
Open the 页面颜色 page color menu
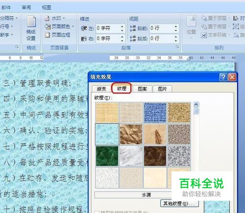pos(59,26)
